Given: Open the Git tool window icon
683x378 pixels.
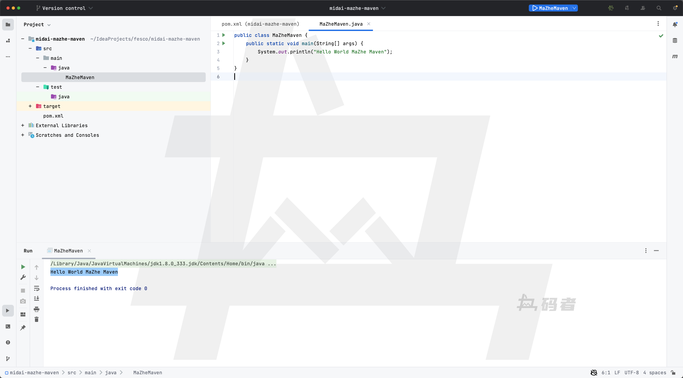Looking at the screenshot, I should 8,358.
